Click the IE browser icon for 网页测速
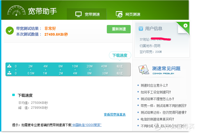Screen dimensions: 197x133 tap(119, 14)
